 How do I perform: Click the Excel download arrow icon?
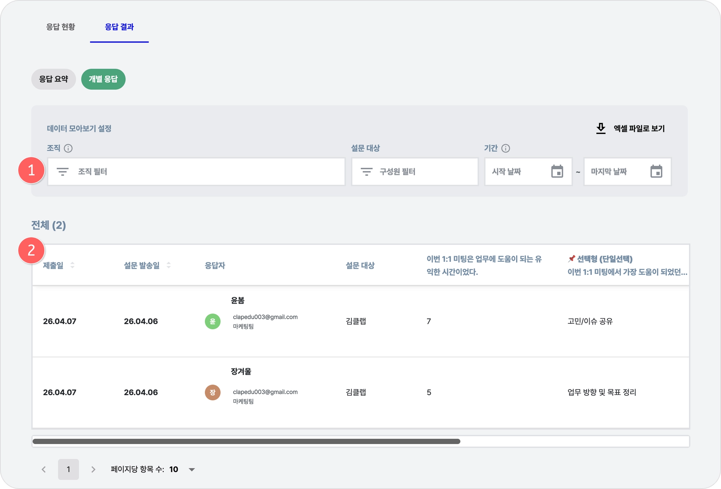(601, 128)
